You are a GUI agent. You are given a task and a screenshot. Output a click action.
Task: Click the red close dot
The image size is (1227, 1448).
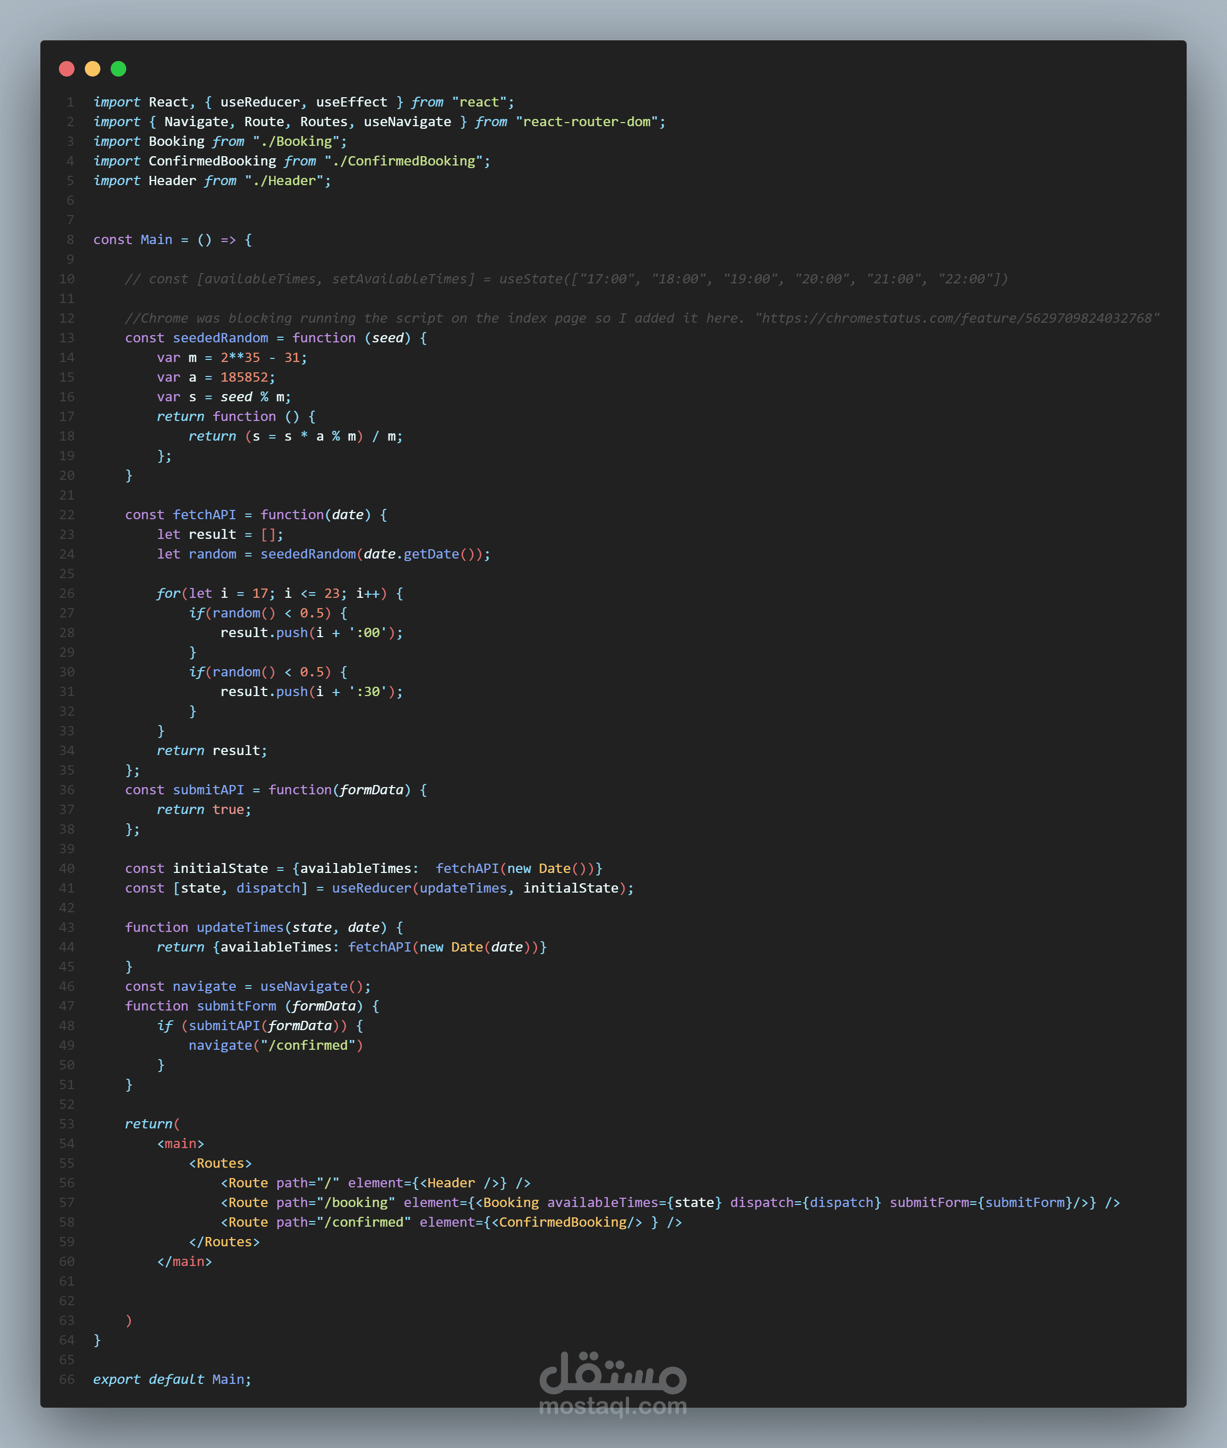[67, 69]
